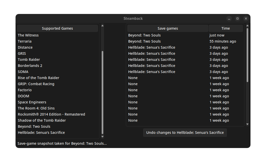Select Space Engineers from the game list
The width and height of the screenshot is (266, 165).
32,102
